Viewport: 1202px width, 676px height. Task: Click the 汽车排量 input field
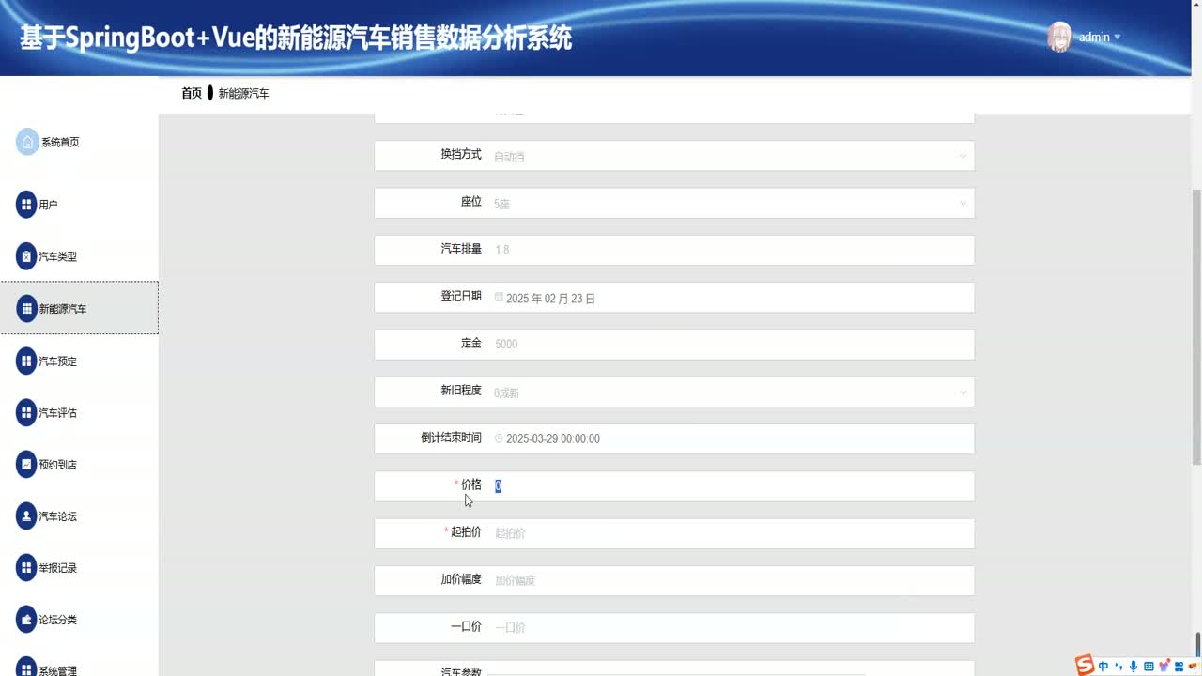[x=731, y=250]
